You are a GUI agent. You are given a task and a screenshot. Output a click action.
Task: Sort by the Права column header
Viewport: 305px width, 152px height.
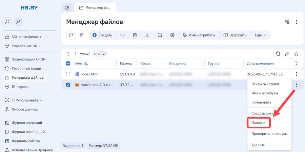[145, 64]
